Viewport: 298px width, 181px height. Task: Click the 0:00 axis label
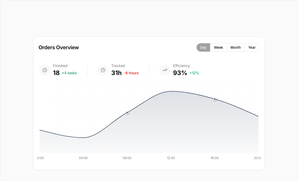41,158
